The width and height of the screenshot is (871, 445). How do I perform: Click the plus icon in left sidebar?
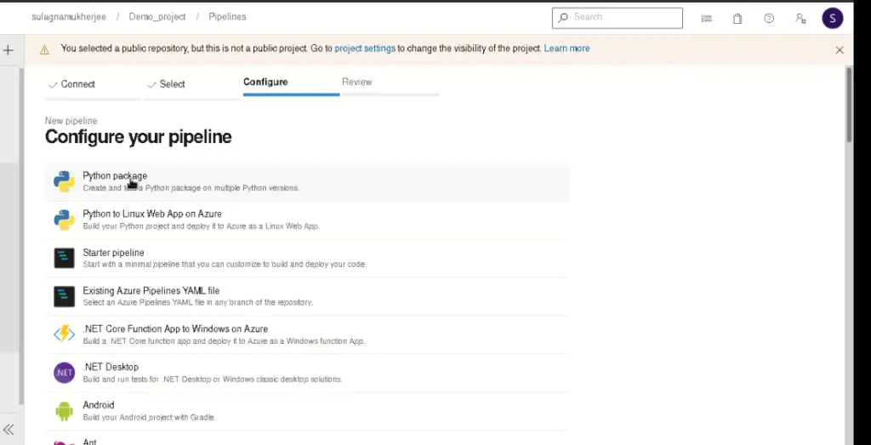pyautogui.click(x=9, y=50)
